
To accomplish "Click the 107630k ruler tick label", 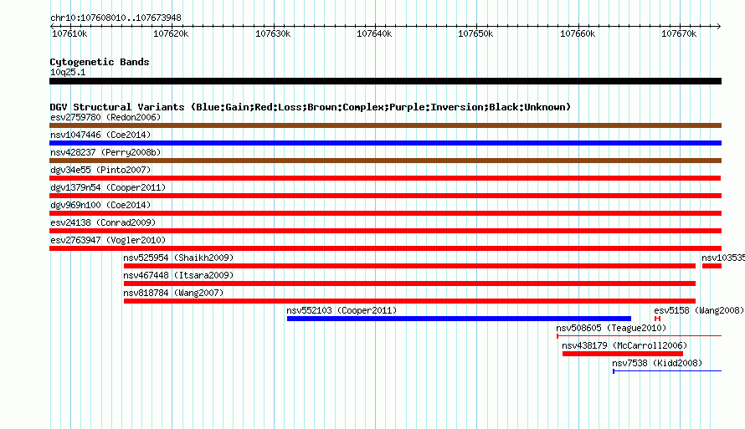I will (x=273, y=33).
